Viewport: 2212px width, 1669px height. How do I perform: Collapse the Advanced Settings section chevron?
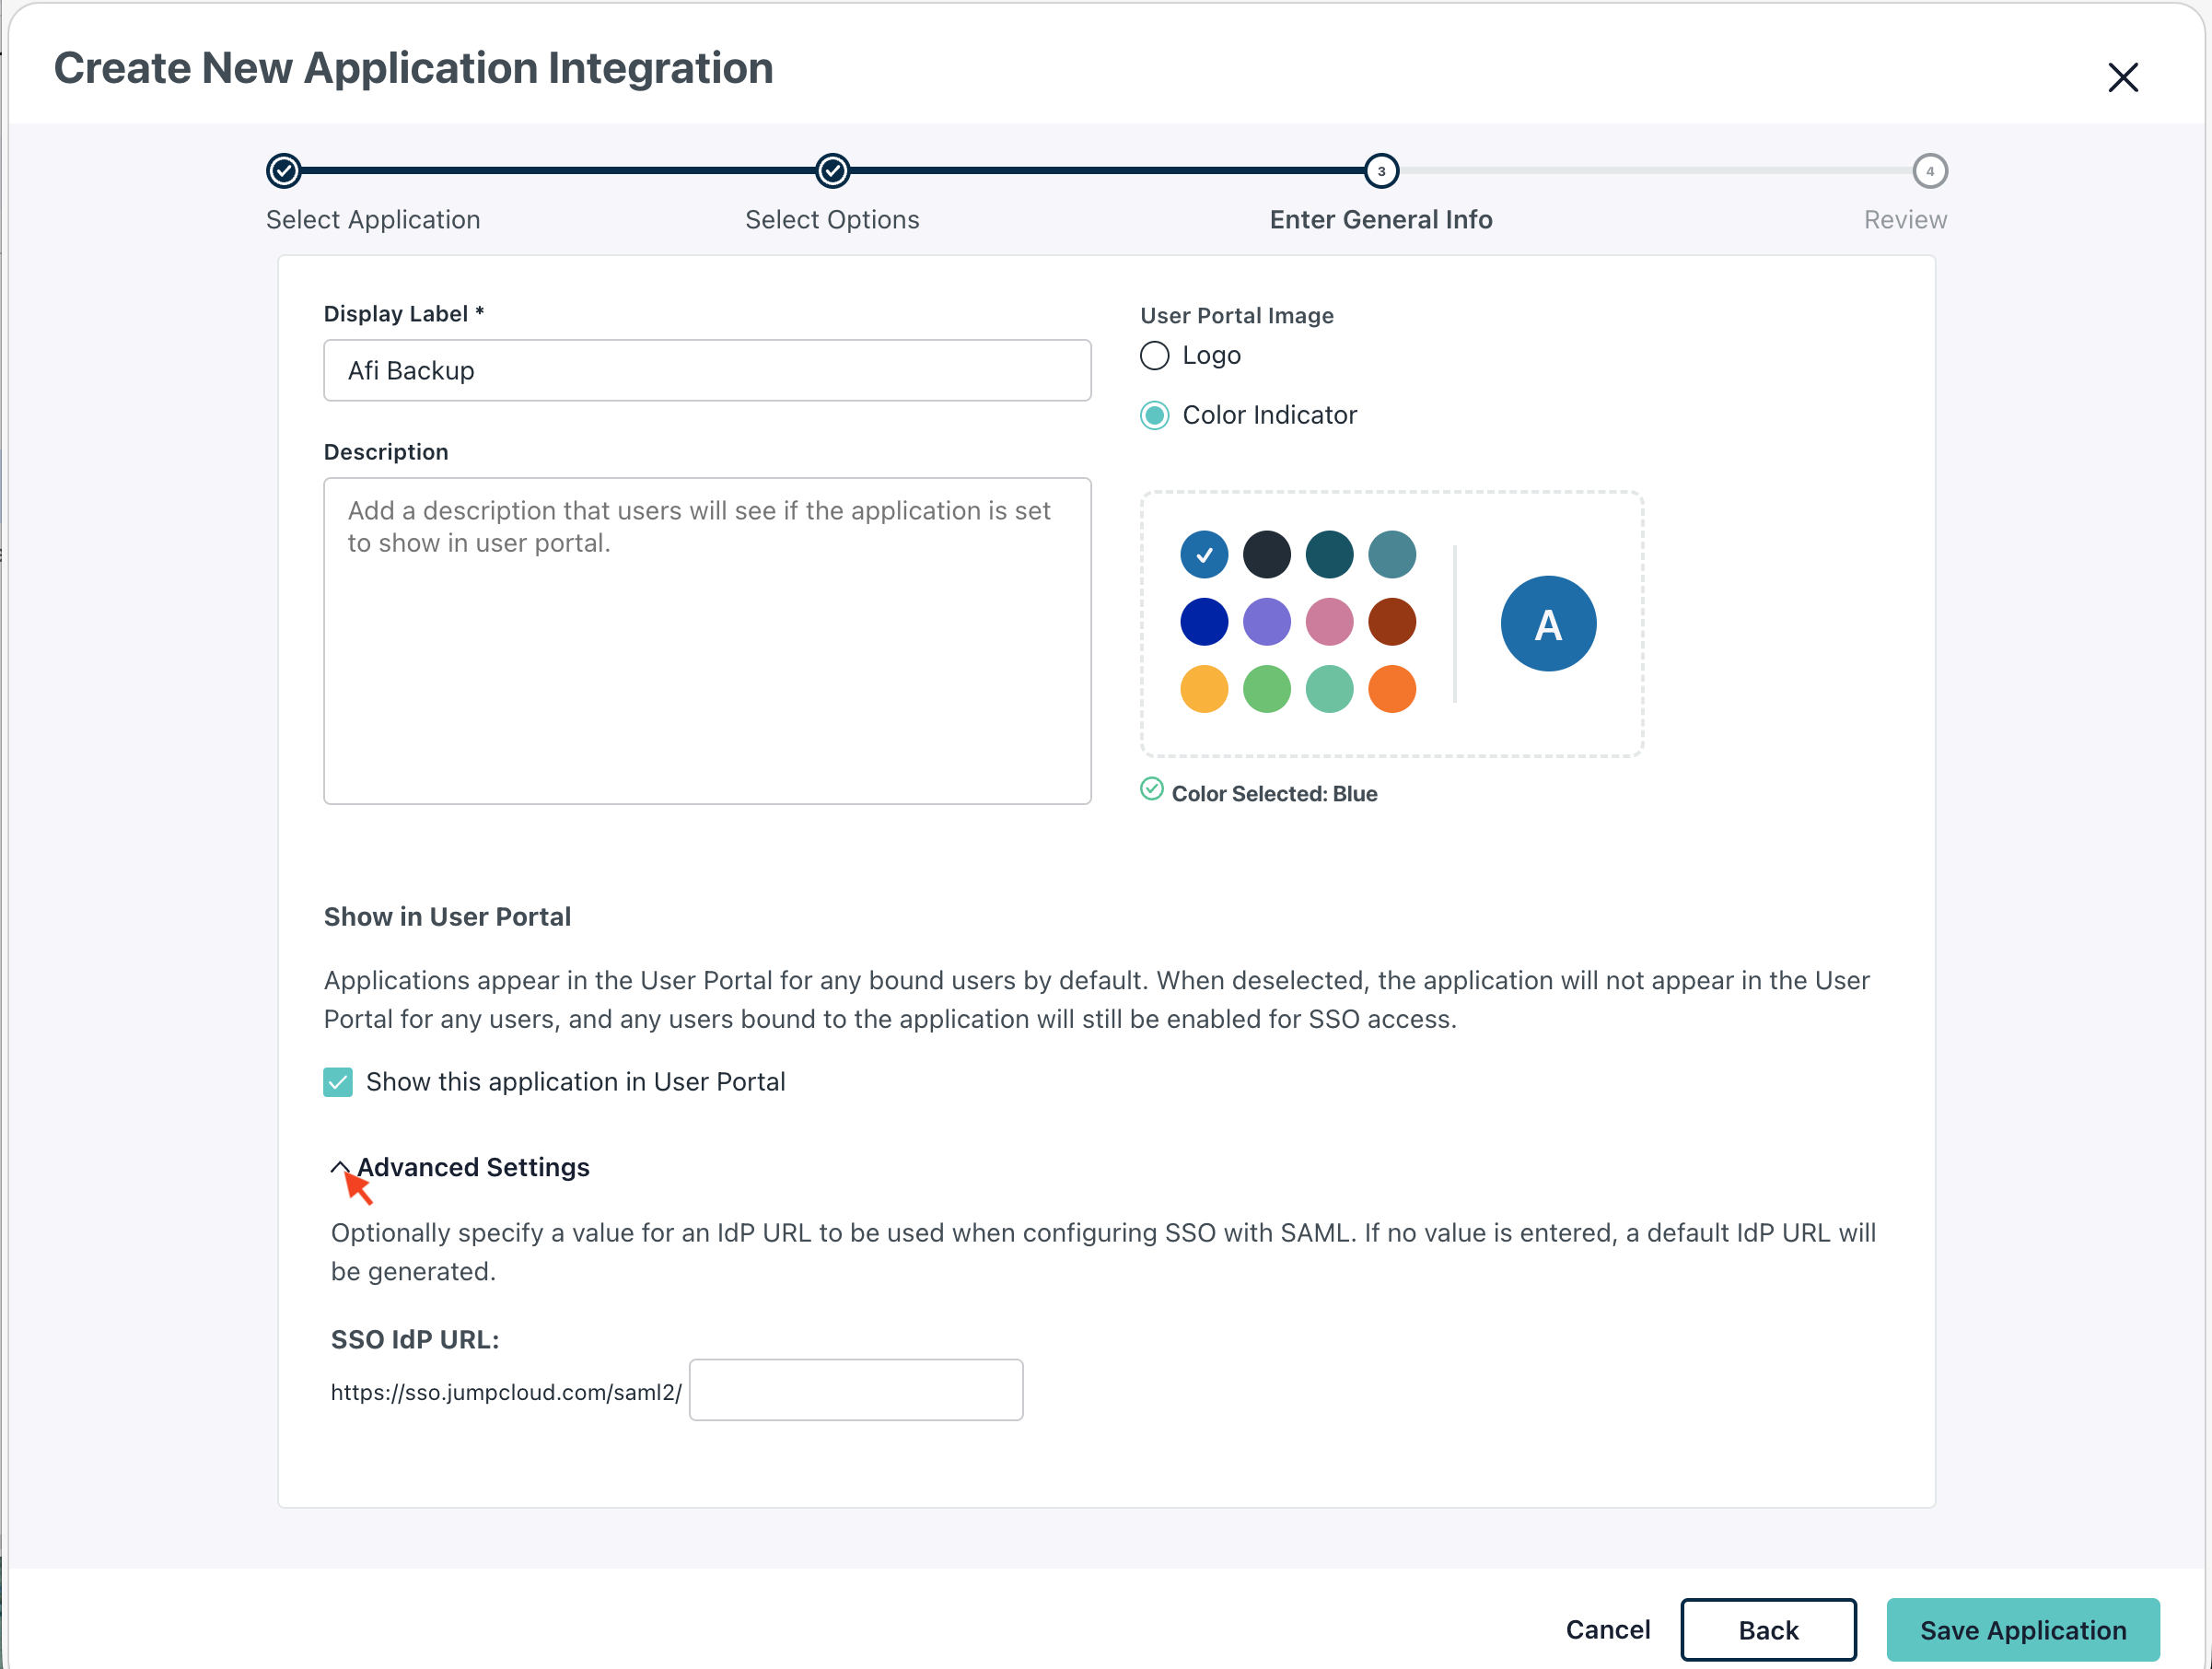coord(339,1167)
